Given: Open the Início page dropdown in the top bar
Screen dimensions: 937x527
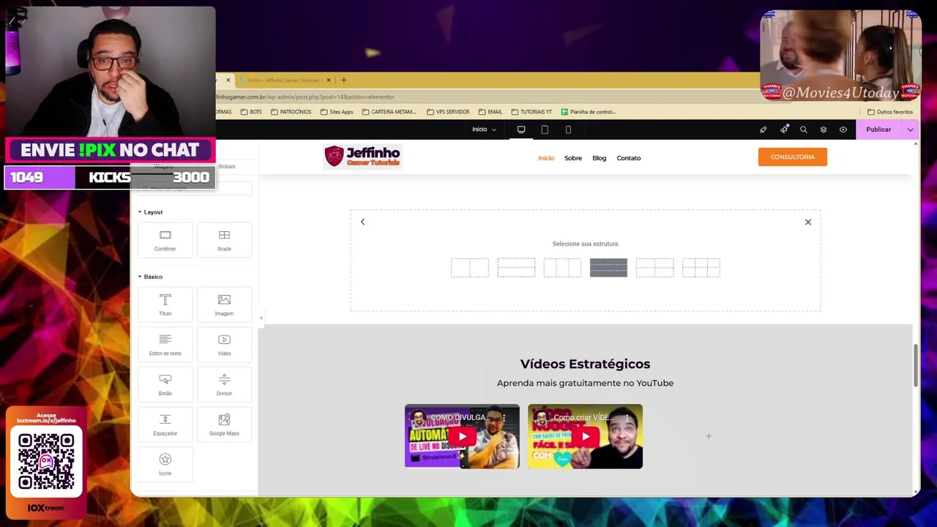Looking at the screenshot, I should 484,130.
